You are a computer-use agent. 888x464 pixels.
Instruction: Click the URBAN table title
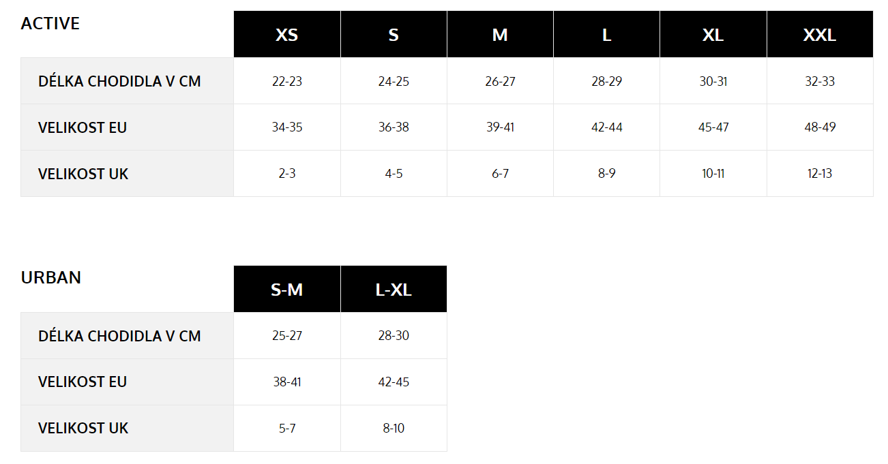click(x=51, y=277)
